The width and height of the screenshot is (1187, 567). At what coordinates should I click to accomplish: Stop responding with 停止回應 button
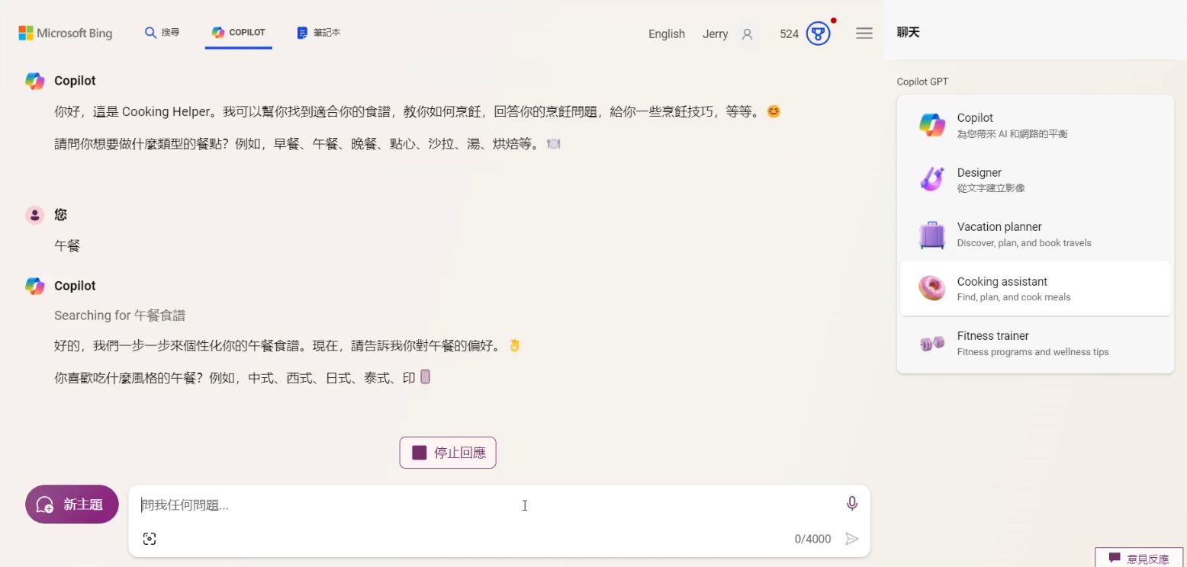tap(448, 453)
